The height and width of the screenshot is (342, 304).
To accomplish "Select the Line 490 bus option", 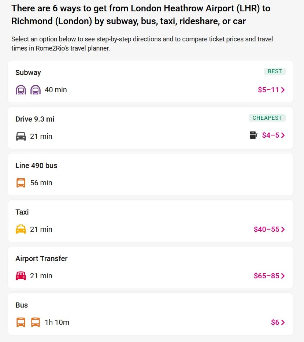I will tap(36, 166).
